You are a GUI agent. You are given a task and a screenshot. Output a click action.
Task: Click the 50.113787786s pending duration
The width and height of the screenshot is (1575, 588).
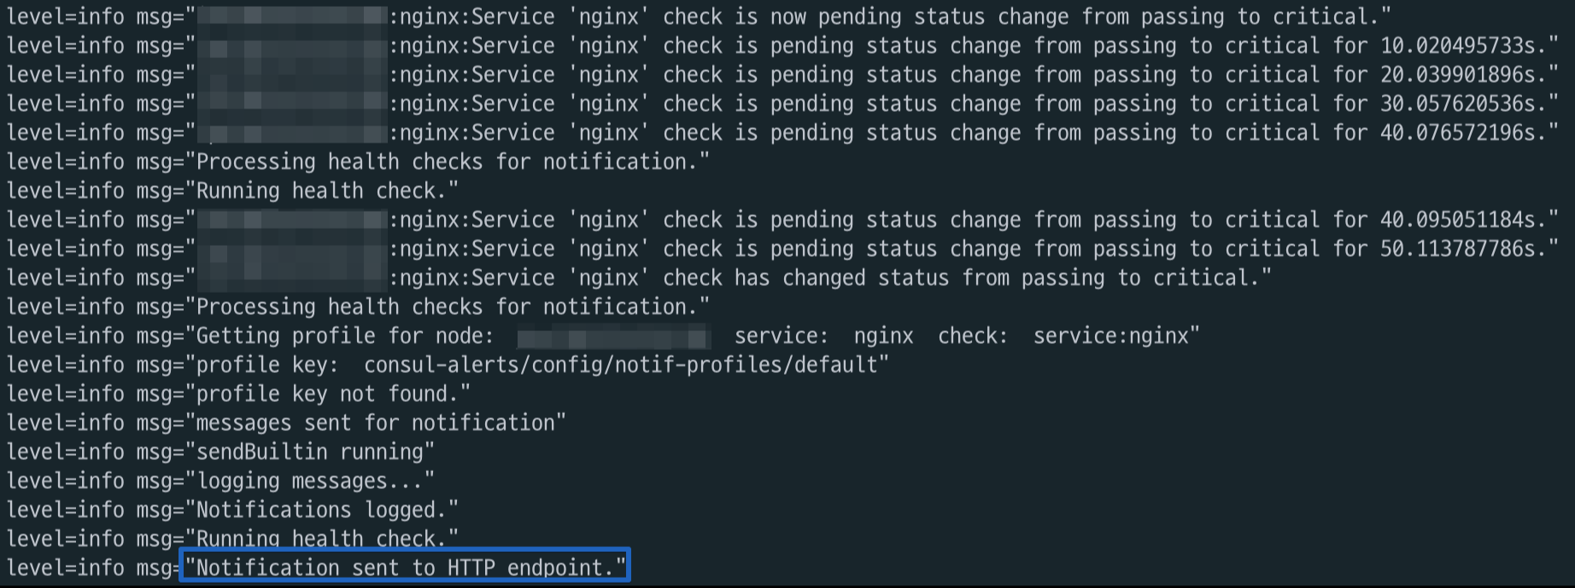tap(1462, 248)
